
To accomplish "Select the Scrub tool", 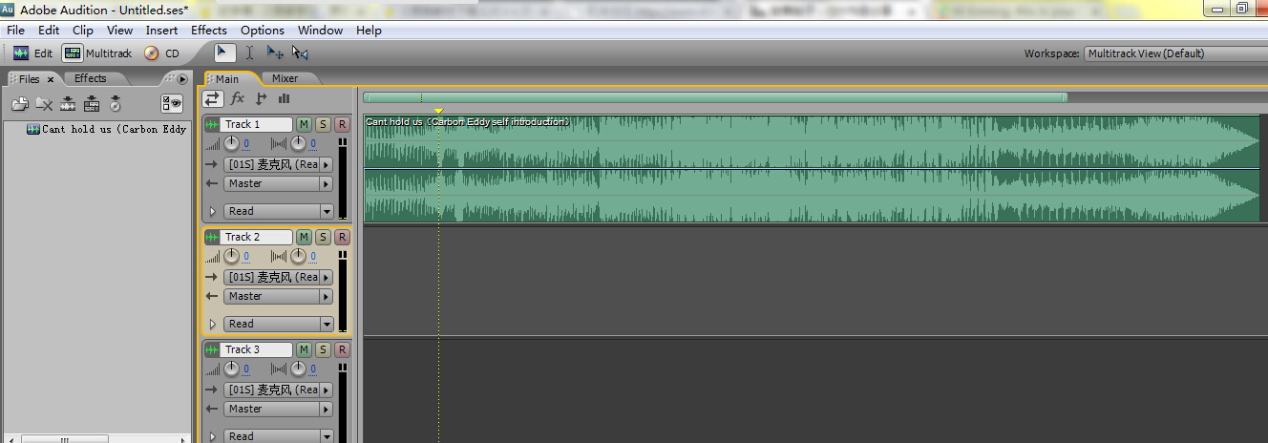I will (x=300, y=53).
